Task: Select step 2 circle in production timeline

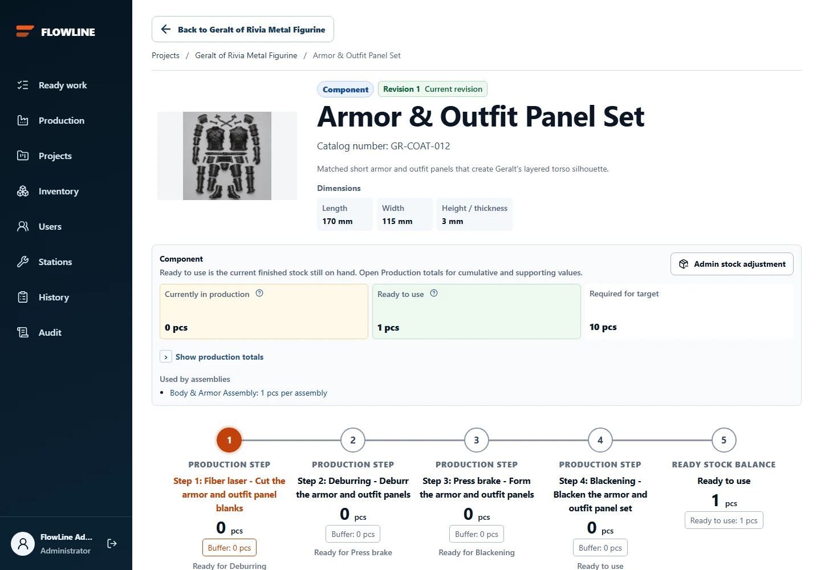Action: point(353,440)
